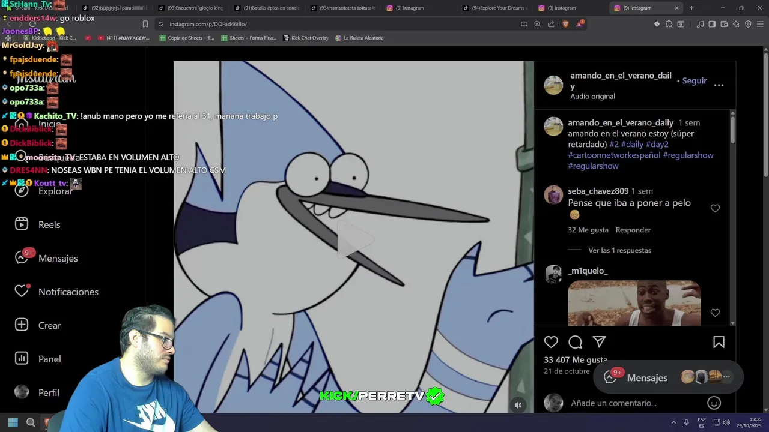
Task: Switch to (91)Batalla épica tab
Action: pyautogui.click(x=267, y=8)
